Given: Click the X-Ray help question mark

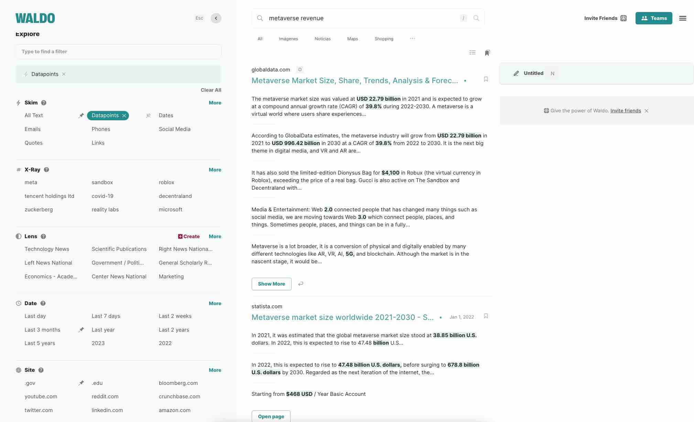Looking at the screenshot, I should tap(46, 170).
